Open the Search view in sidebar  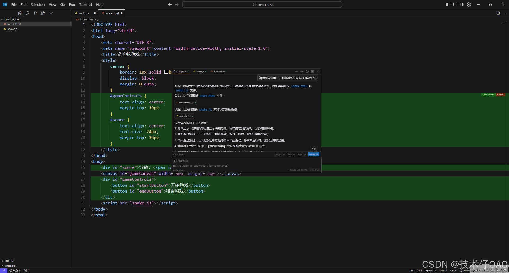click(x=28, y=13)
